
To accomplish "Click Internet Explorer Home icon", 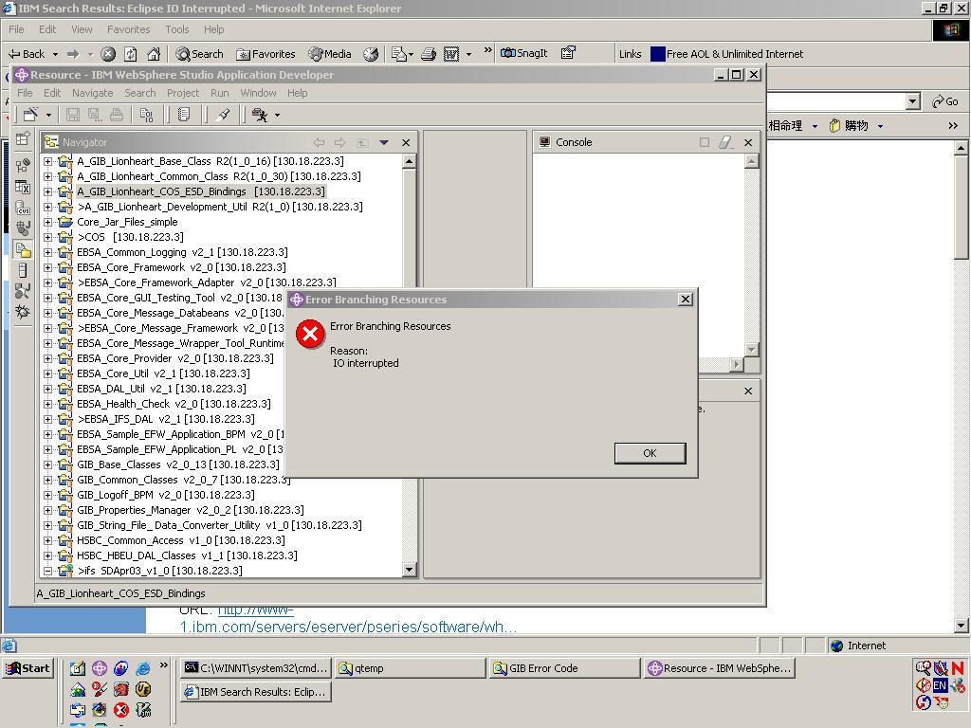I will pos(154,54).
